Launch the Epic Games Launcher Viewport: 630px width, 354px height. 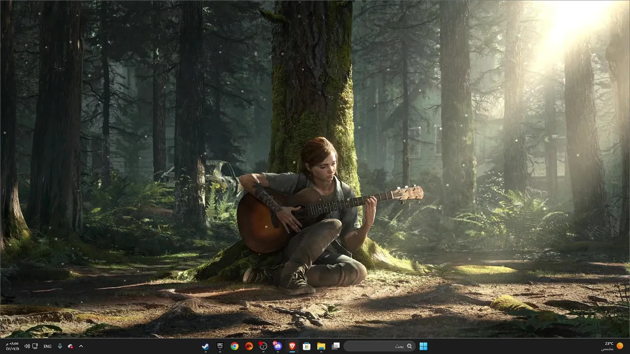220,346
